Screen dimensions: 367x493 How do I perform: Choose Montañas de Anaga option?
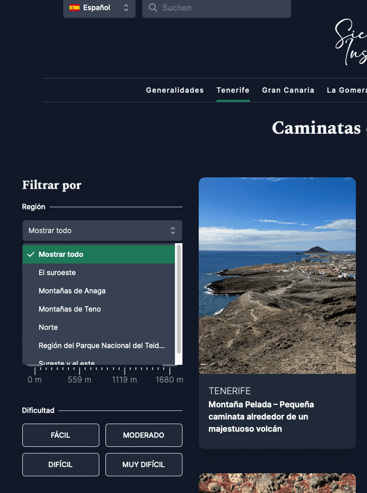click(x=72, y=291)
